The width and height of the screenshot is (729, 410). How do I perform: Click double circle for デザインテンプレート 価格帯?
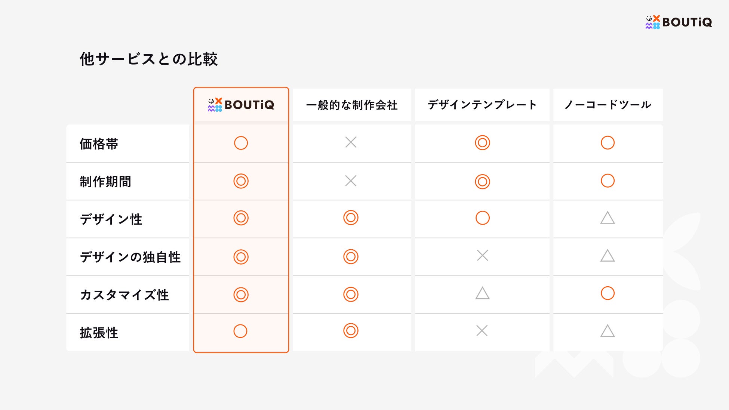(x=482, y=143)
